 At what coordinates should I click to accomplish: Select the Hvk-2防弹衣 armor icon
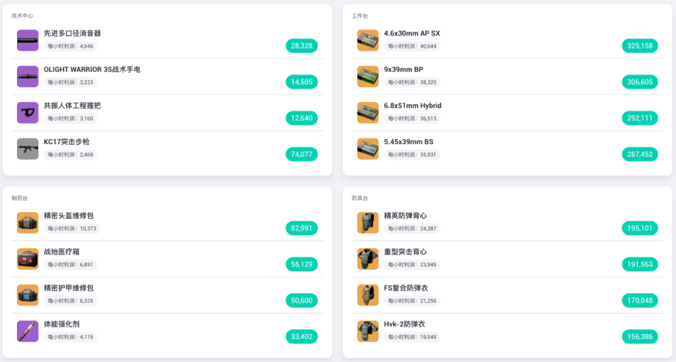click(x=368, y=331)
